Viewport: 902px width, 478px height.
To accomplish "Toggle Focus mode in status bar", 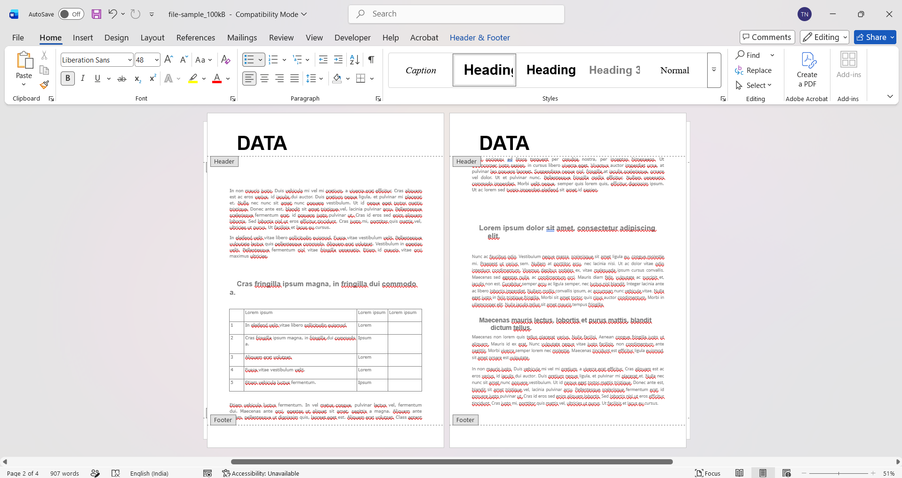I will pyautogui.click(x=708, y=473).
